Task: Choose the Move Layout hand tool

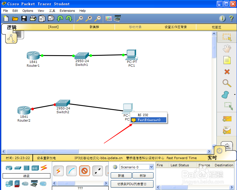Action: (227, 49)
